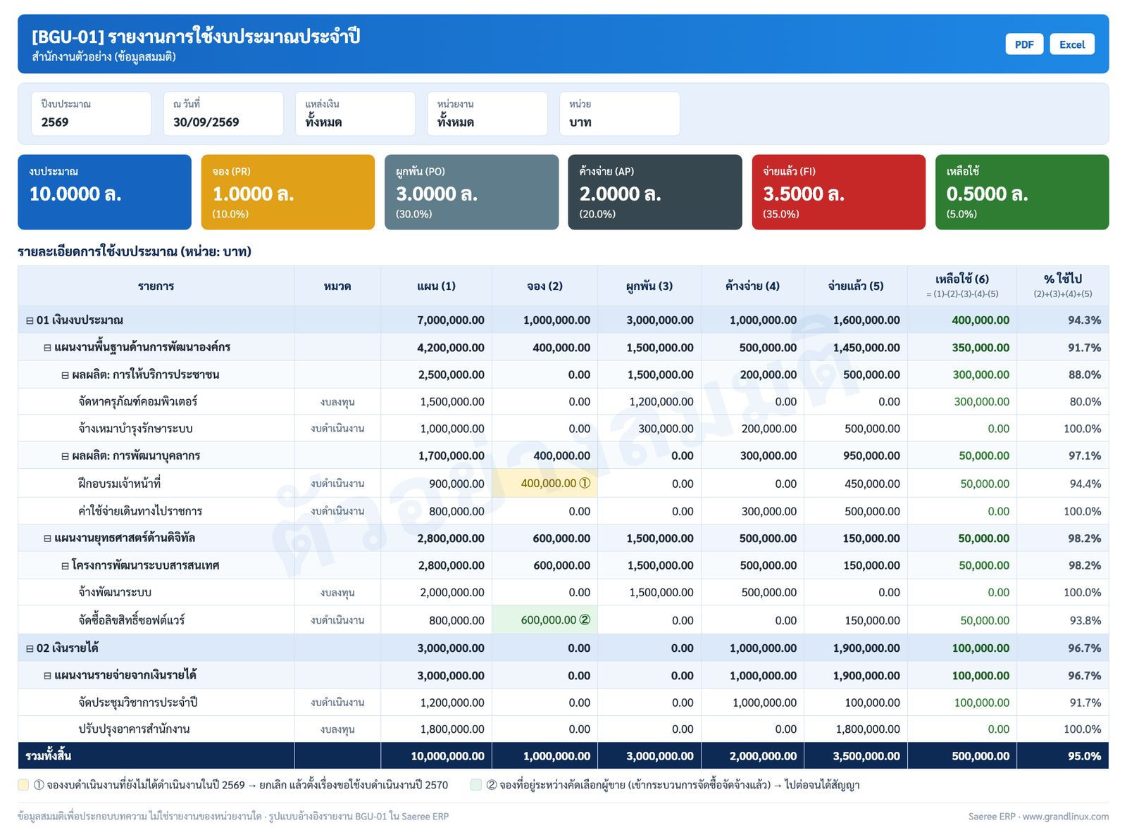Select the จ้างพัฒนาระบบ row label

pyautogui.click(x=115, y=593)
